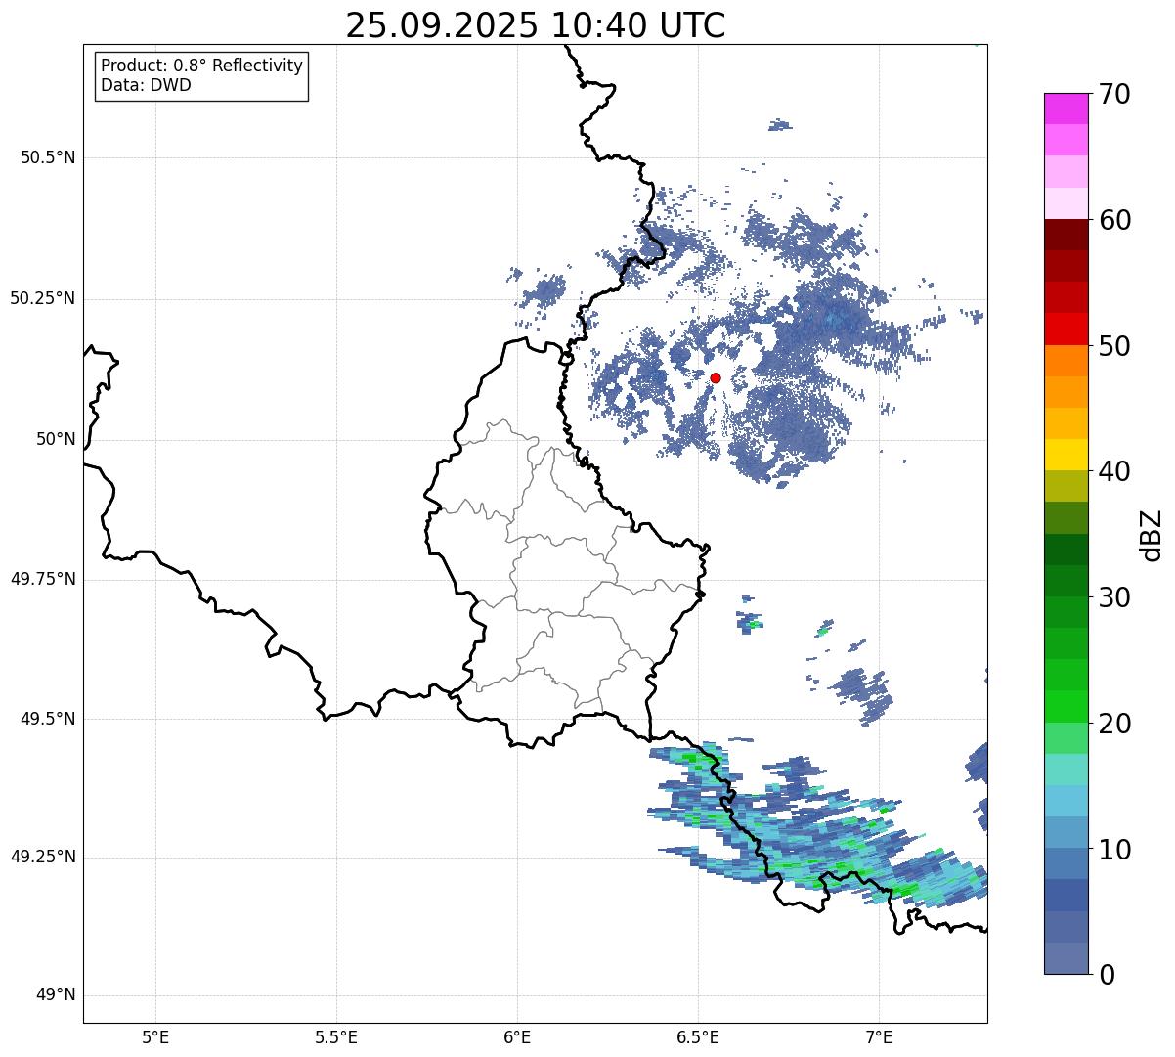The height and width of the screenshot is (1057, 1175).
Task: Click 'Product: 0.8° Reflectivity' text
Action: coord(202,66)
